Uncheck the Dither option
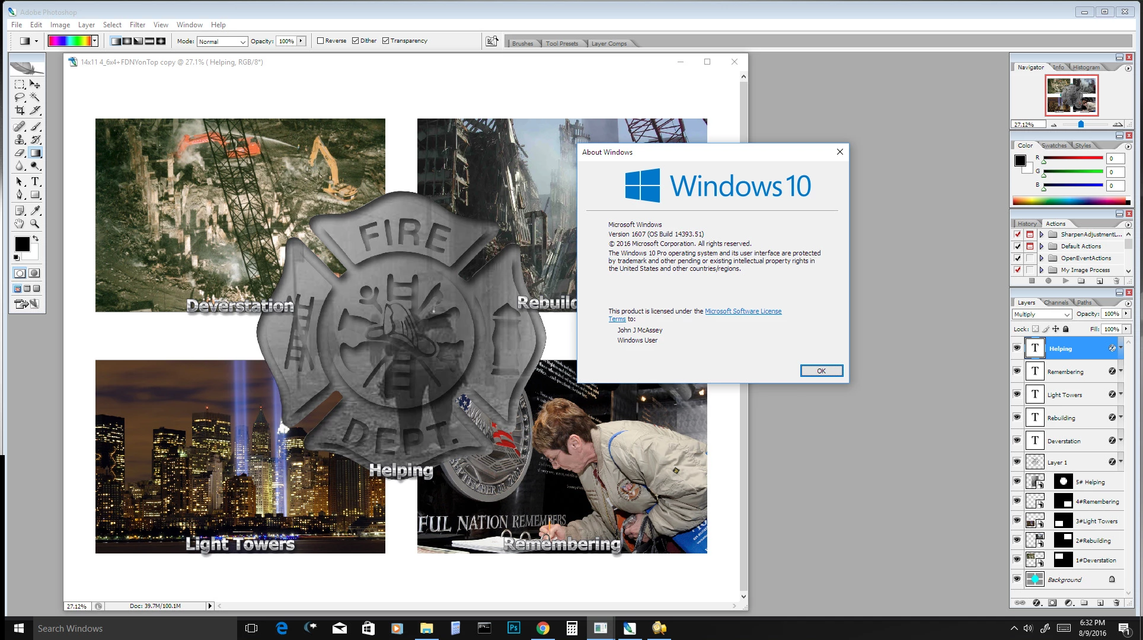This screenshot has height=640, width=1143. point(356,41)
